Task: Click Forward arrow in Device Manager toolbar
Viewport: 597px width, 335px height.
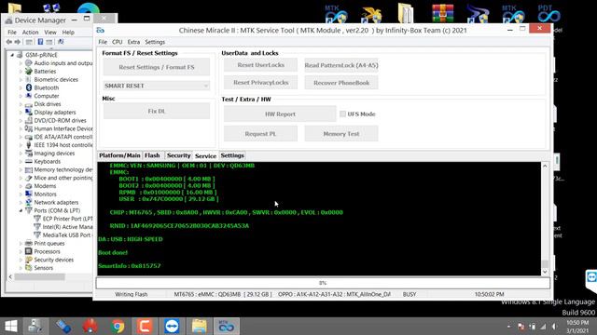Action: click(x=17, y=42)
